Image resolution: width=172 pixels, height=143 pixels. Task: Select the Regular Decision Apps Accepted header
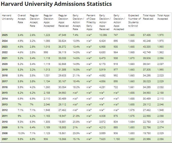pyautogui.click(x=49, y=21)
